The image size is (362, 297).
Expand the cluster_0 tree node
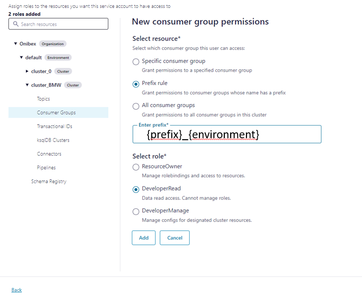tap(27, 71)
